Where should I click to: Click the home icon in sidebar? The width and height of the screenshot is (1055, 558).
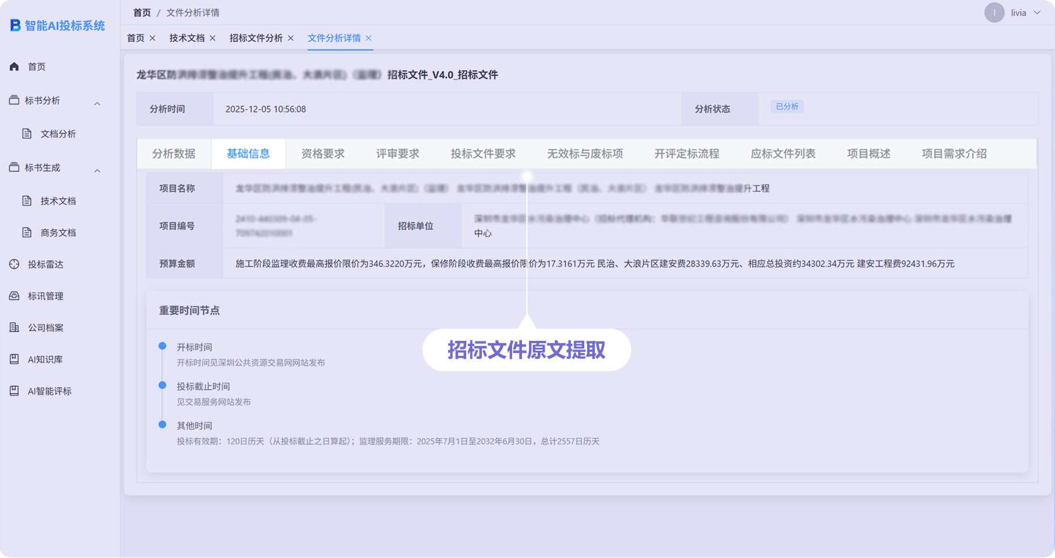(x=15, y=67)
